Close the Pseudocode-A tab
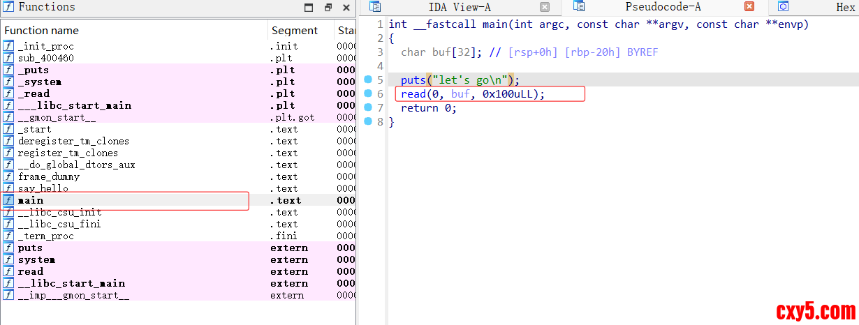This screenshot has width=859, height=325. click(x=749, y=7)
